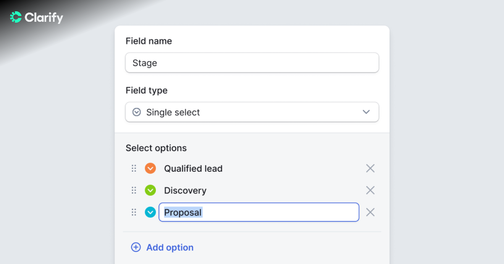The width and height of the screenshot is (504, 264).
Task: Expand the Field type chevron arrow
Action: tap(366, 112)
